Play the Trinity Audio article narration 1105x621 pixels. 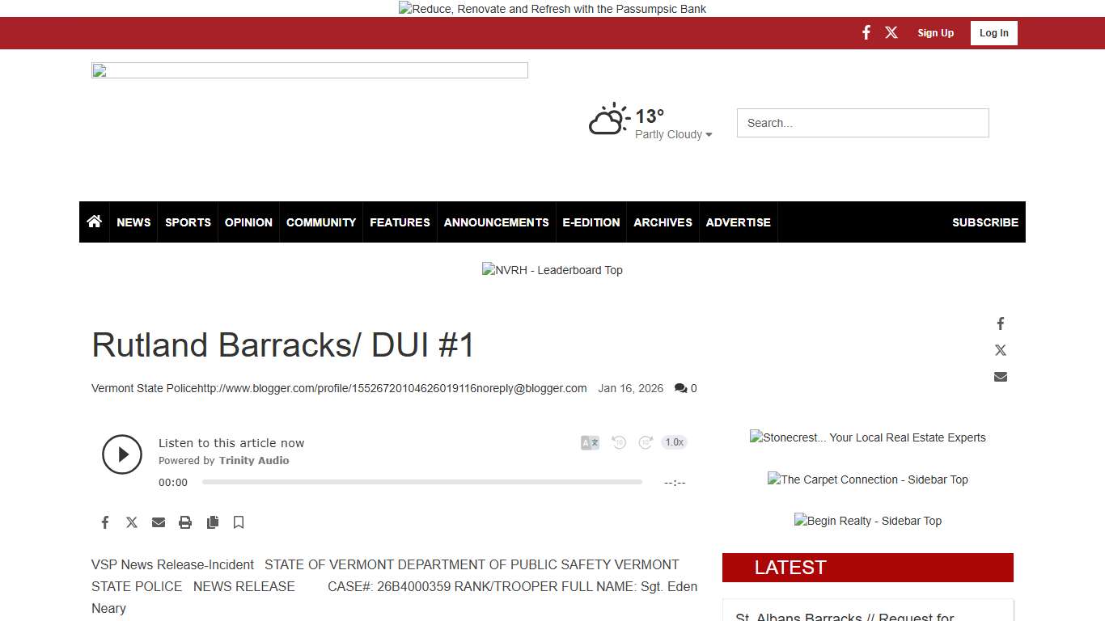[x=122, y=454]
